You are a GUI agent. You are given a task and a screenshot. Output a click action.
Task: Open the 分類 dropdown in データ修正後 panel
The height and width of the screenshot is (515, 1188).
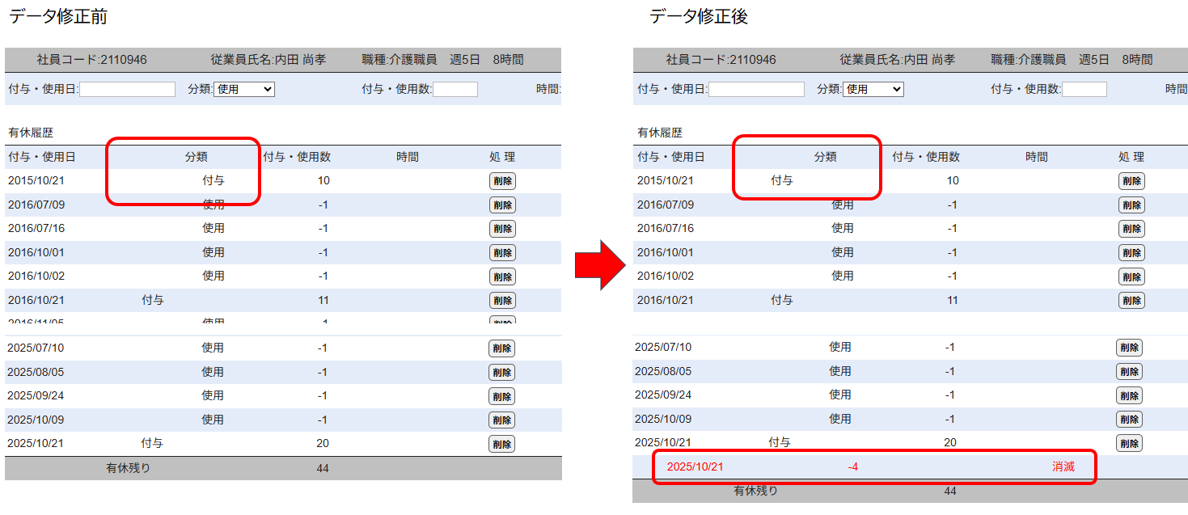[x=873, y=90]
